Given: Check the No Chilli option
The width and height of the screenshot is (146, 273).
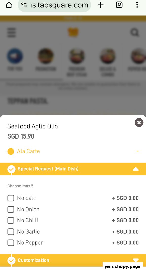Looking at the screenshot, I should pos(11,220).
